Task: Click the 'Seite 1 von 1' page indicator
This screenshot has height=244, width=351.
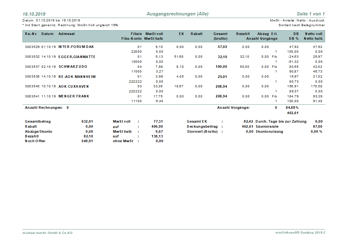Action: [x=311, y=14]
